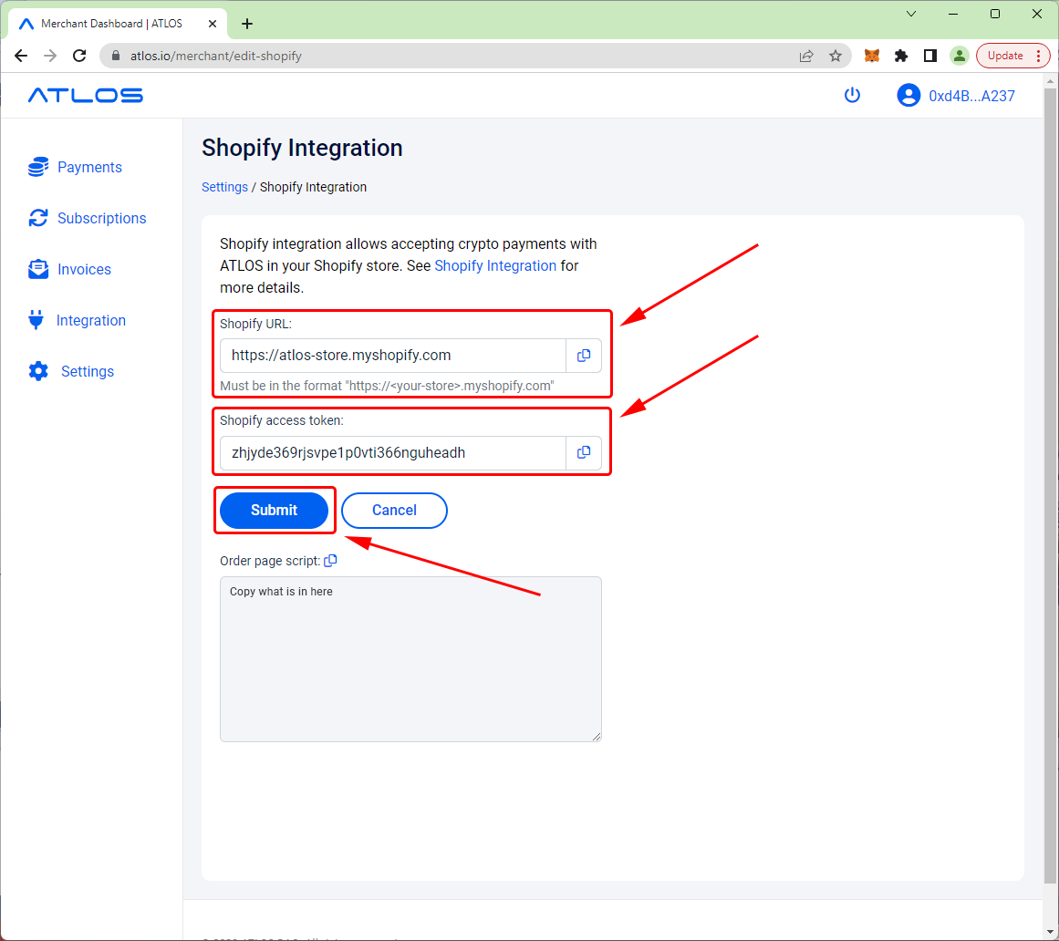Click the wallet address 0xd4B...A237
Image resolution: width=1059 pixels, height=941 pixels.
pyautogui.click(x=971, y=96)
